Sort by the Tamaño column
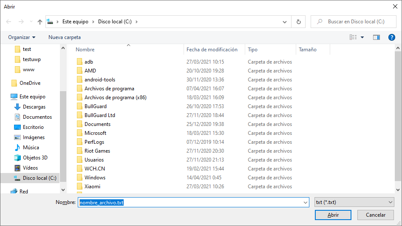The width and height of the screenshot is (402, 226). click(308, 50)
